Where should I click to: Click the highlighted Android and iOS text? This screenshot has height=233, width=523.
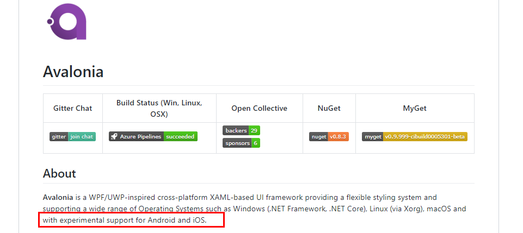[177, 221]
